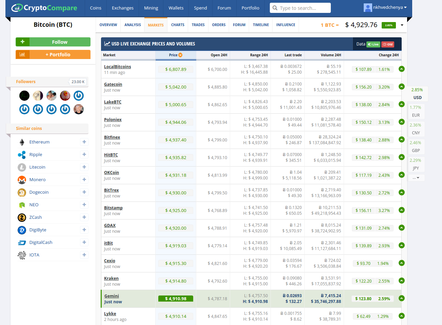Select EUR currency in side panel
The height and width of the screenshot is (325, 442).
416,111
